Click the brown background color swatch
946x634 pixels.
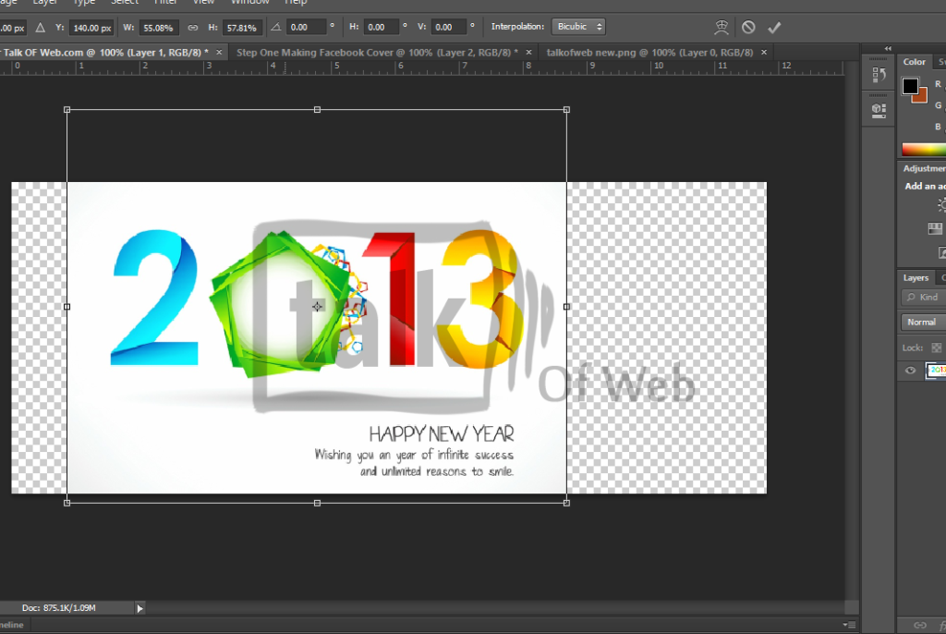click(921, 97)
